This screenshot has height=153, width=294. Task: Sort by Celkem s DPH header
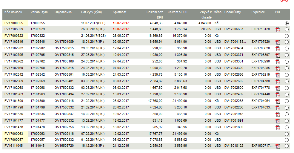click(x=177, y=12)
